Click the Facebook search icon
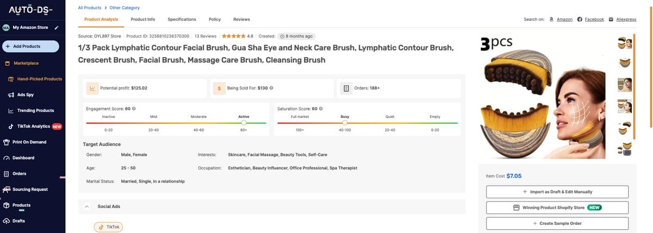This screenshot has width=653, height=233. click(580, 19)
